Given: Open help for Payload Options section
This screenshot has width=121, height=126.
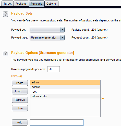Looking at the screenshot, I should (x=5, y=54).
